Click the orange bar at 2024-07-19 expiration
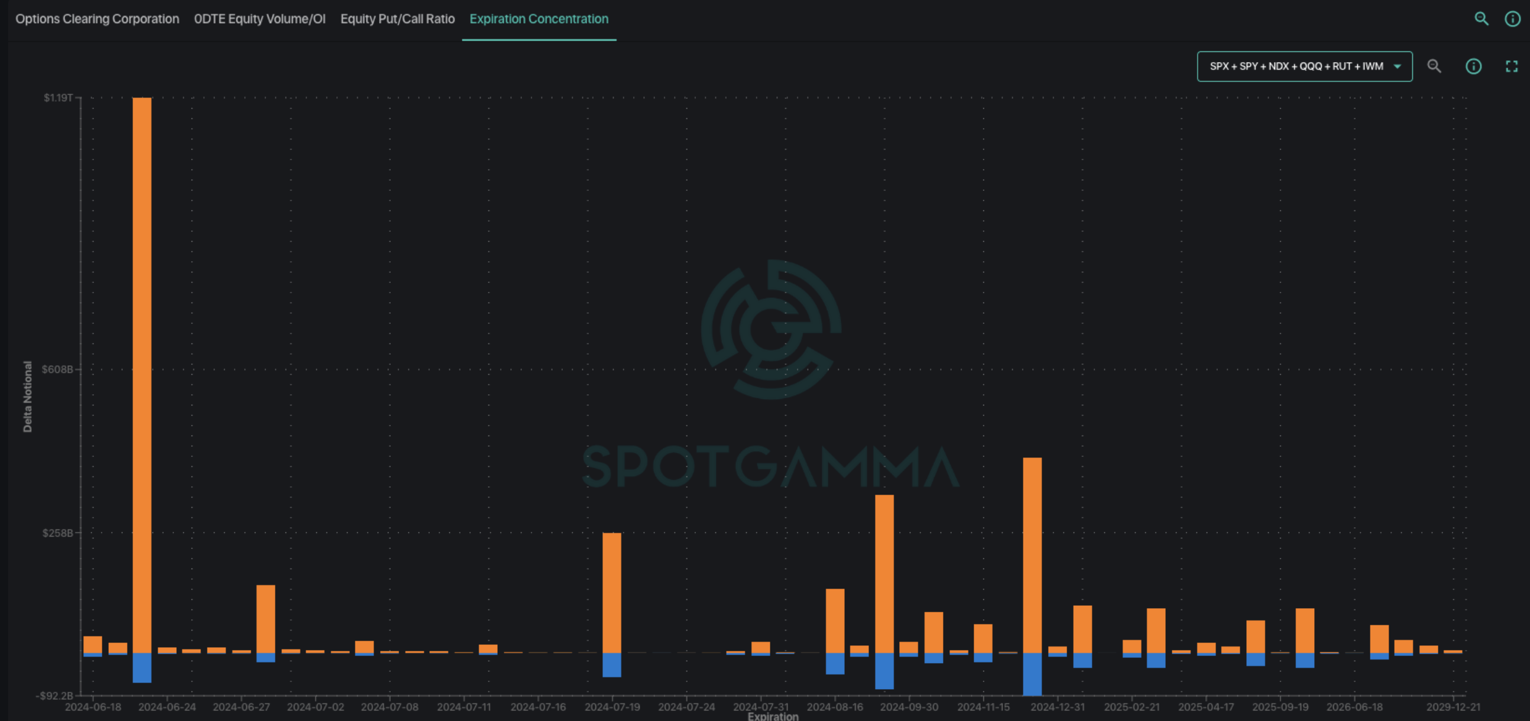Viewport: 1530px width, 721px height. coord(612,593)
